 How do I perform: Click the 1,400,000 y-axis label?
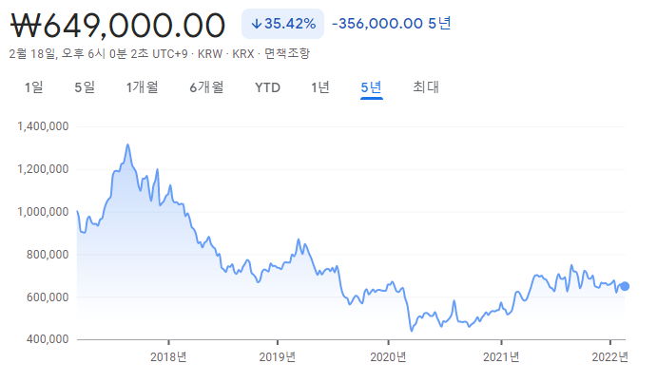click(43, 126)
